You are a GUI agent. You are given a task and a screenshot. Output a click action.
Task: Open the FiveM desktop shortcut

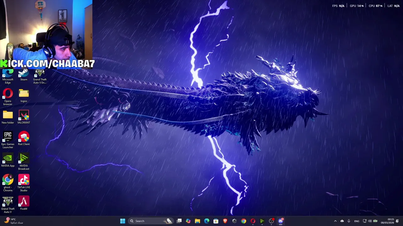(24, 203)
